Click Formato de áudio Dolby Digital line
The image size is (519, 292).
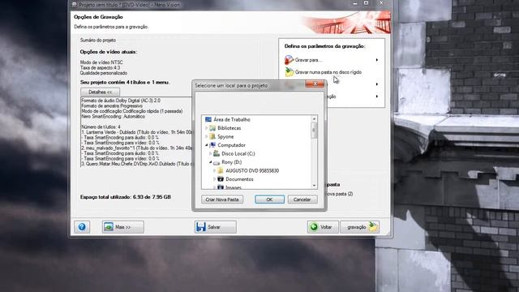point(121,101)
